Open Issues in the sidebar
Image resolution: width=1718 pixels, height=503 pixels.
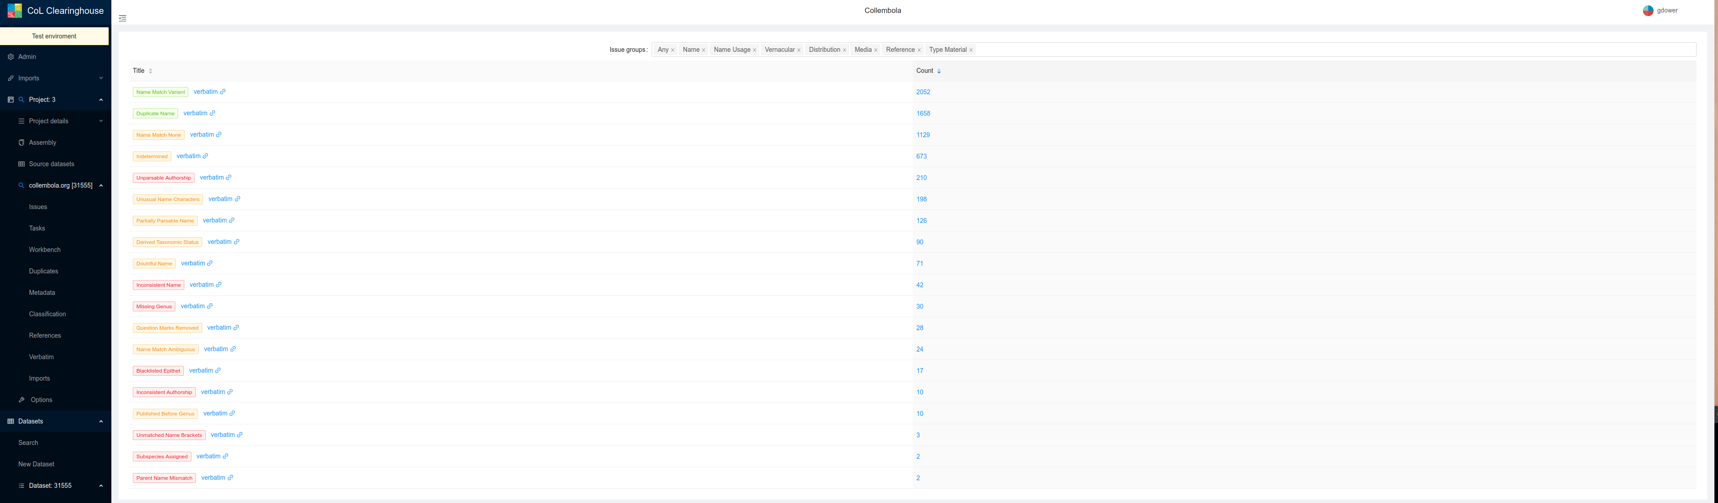click(x=38, y=206)
